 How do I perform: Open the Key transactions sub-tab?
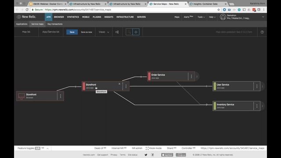(55, 24)
